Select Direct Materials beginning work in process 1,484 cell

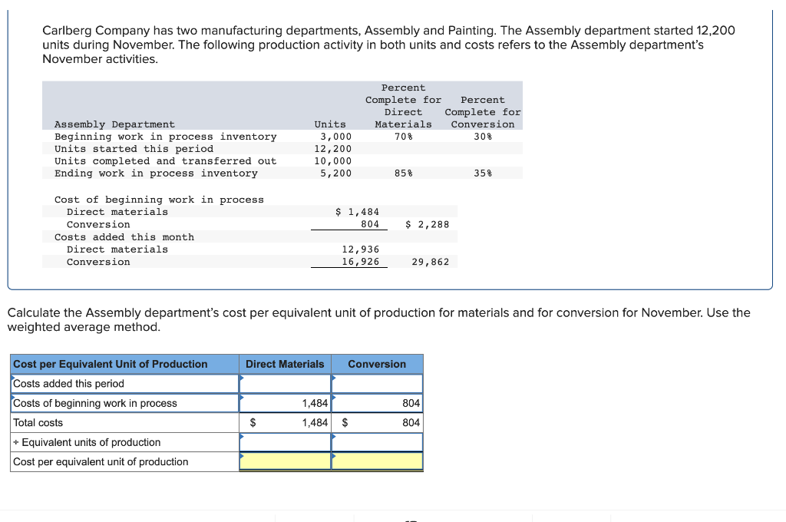click(x=285, y=403)
